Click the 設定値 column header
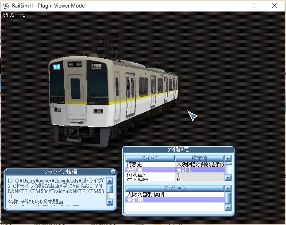 tap(199, 158)
